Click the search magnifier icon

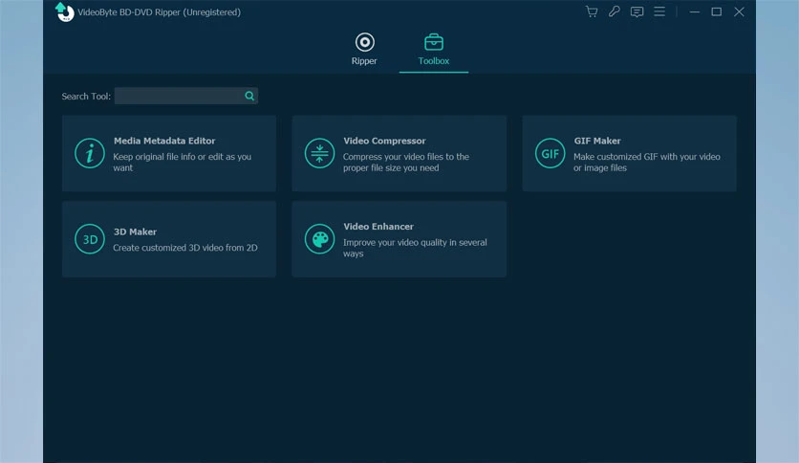(x=249, y=96)
